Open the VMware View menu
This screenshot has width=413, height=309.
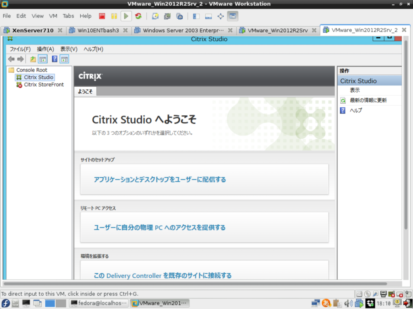(x=38, y=16)
